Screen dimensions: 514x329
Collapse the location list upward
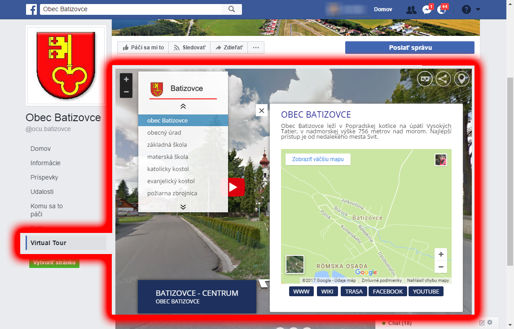coord(183,106)
